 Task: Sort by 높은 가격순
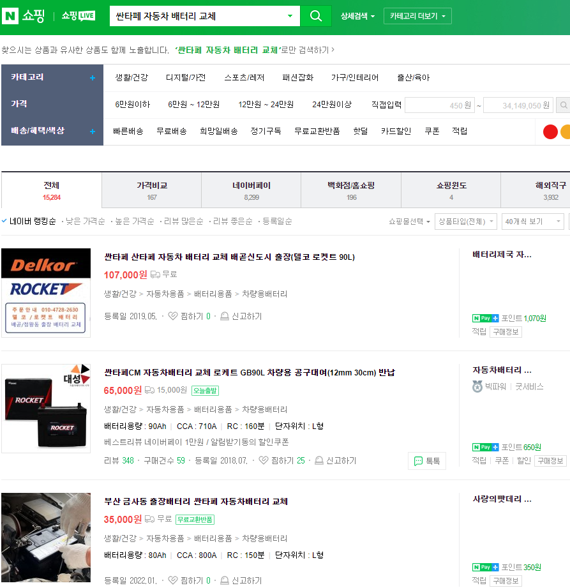click(135, 222)
